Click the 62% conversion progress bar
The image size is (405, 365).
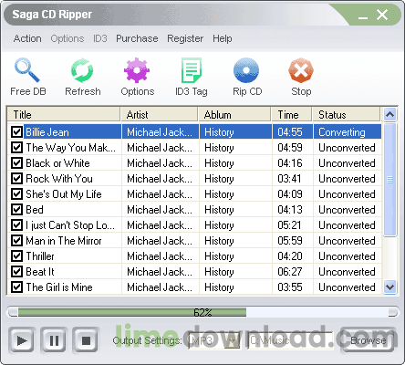tap(202, 312)
